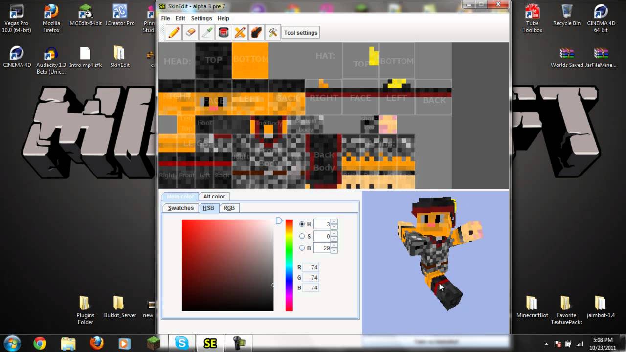Screen dimensions: 626x352
Task: Show hidden system tray icons
Action: click(546, 344)
